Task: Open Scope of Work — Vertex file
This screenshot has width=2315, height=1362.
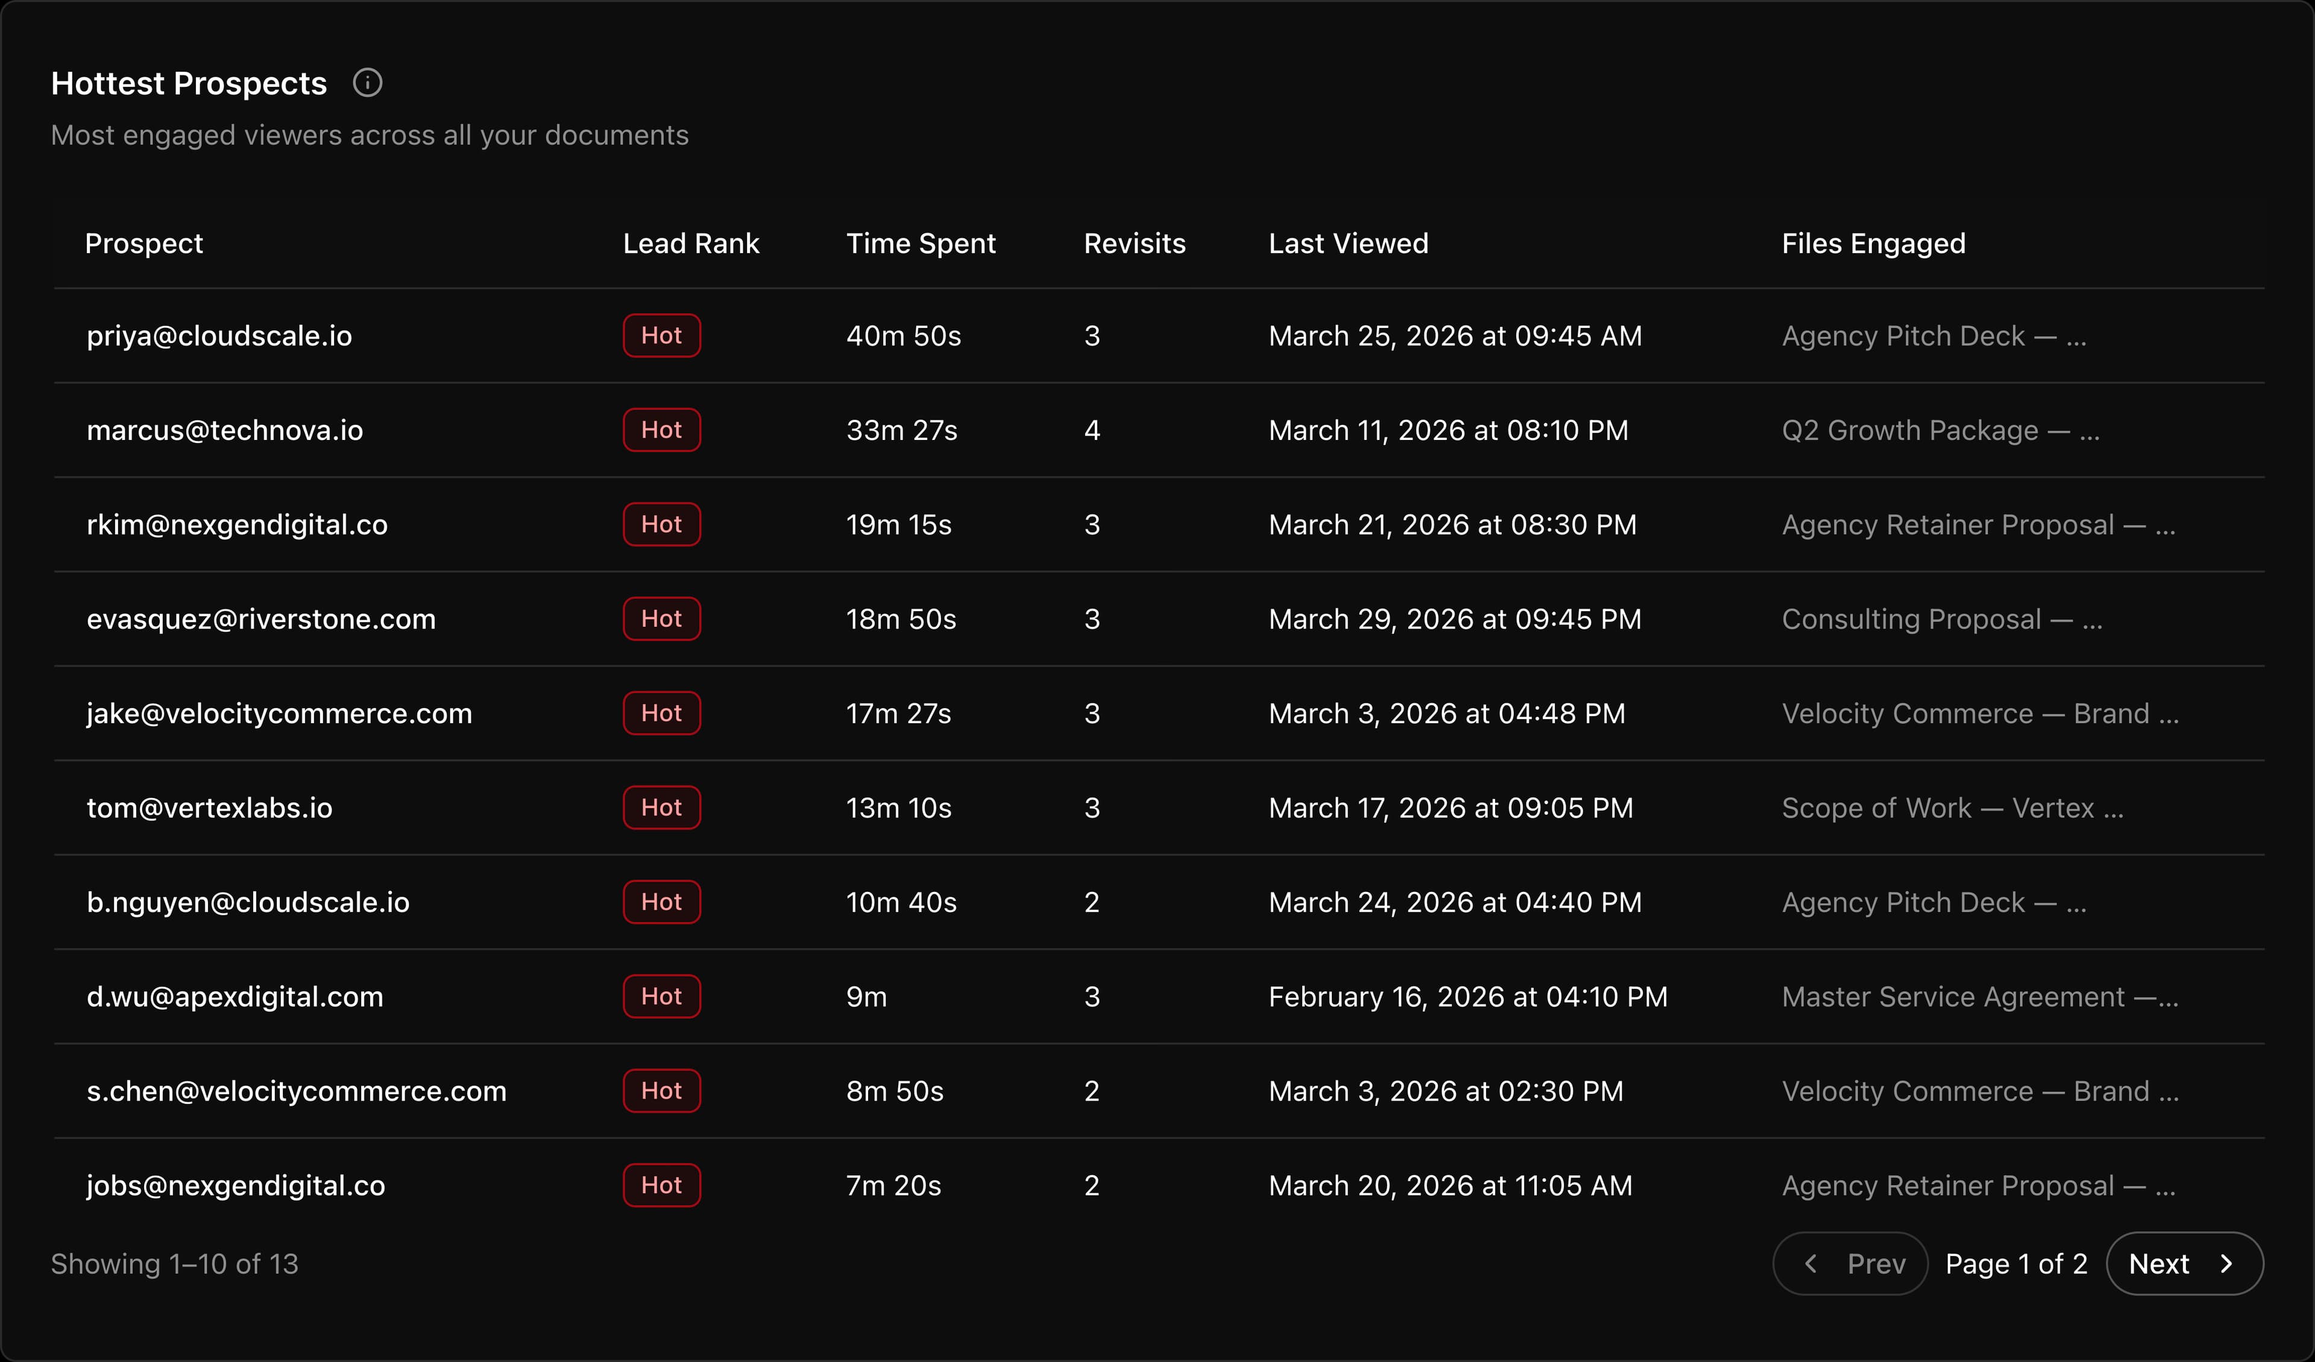Action: [1952, 808]
